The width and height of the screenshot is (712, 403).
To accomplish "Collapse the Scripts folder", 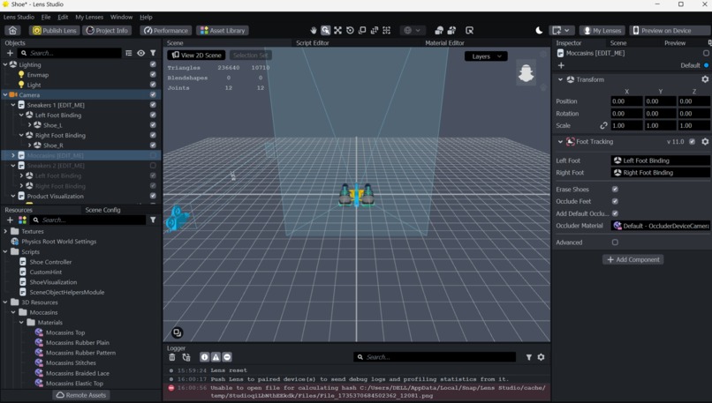I will 5,251.
